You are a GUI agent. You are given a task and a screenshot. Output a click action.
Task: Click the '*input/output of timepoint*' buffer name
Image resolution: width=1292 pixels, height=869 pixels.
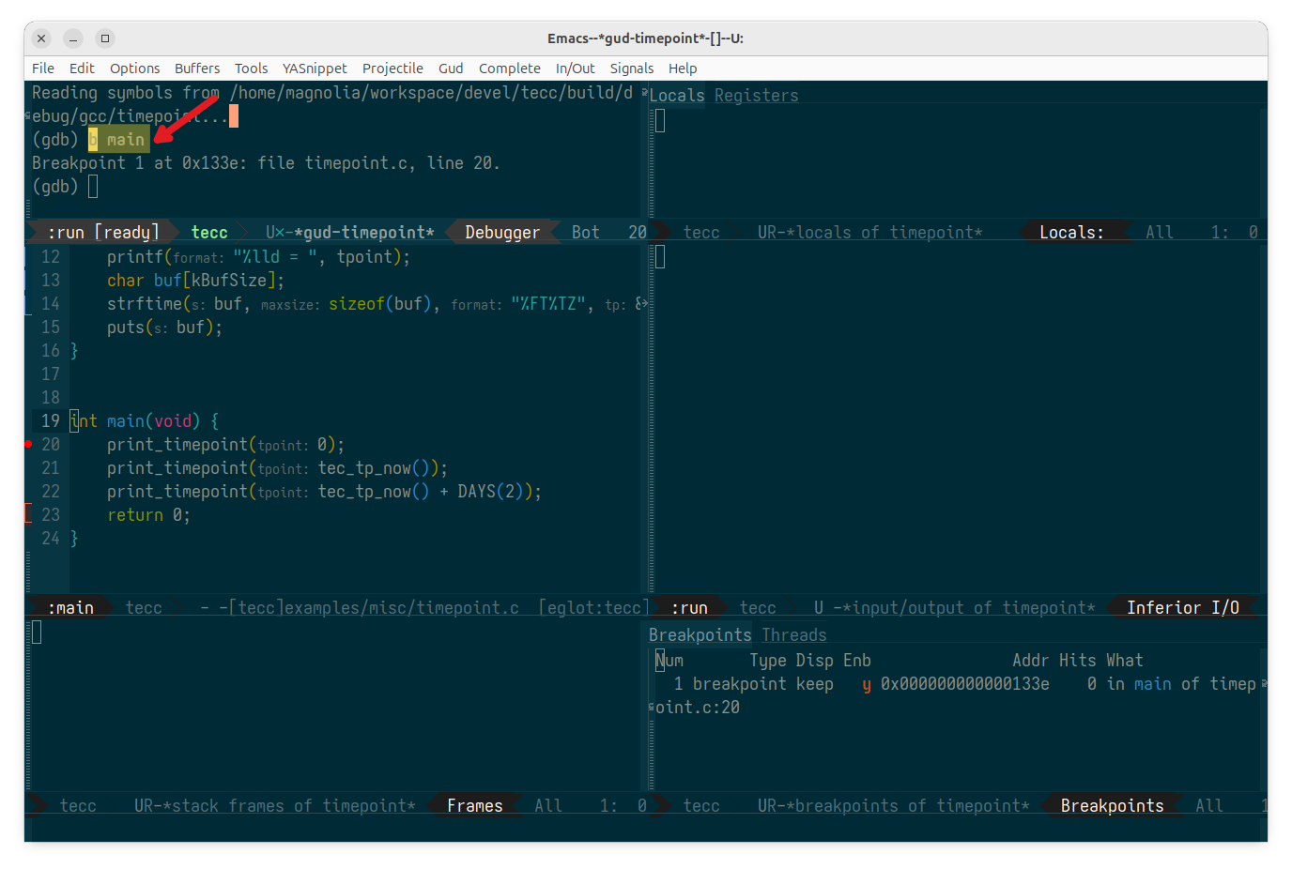point(968,608)
